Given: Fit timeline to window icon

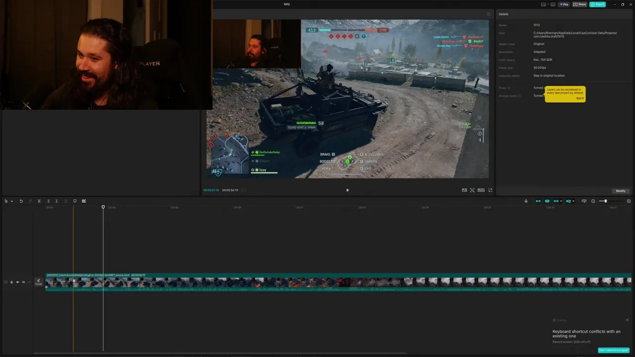Looking at the screenshot, I should (x=584, y=201).
